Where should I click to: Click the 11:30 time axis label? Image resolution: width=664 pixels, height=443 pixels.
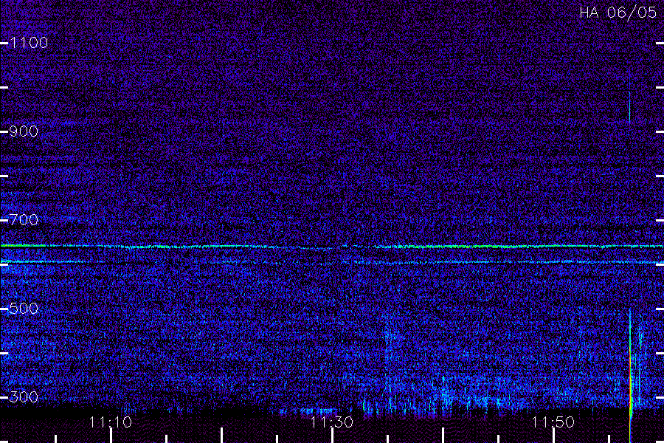[x=331, y=422]
